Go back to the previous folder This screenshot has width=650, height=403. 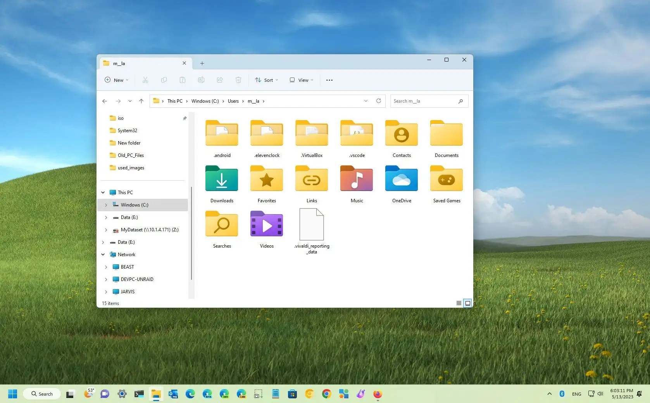(x=104, y=101)
